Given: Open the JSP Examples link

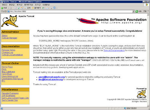Looking at the screenshot, I should (8, 95).
